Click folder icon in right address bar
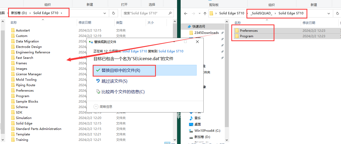341x144 pixels. 211,13
